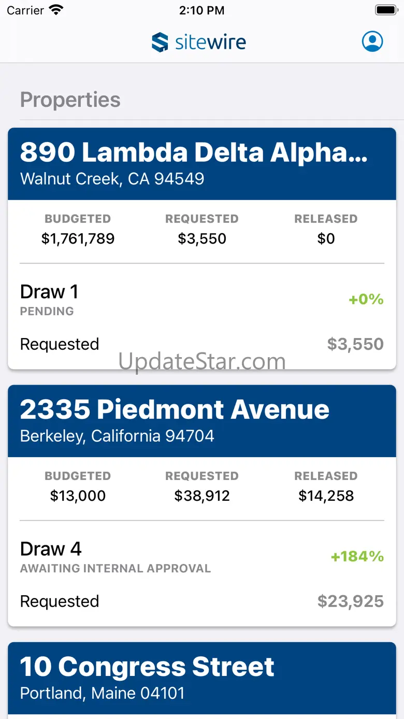The image size is (404, 719).
Task: Tap the Walnut Creek, CA 94549 address
Action: point(112,179)
